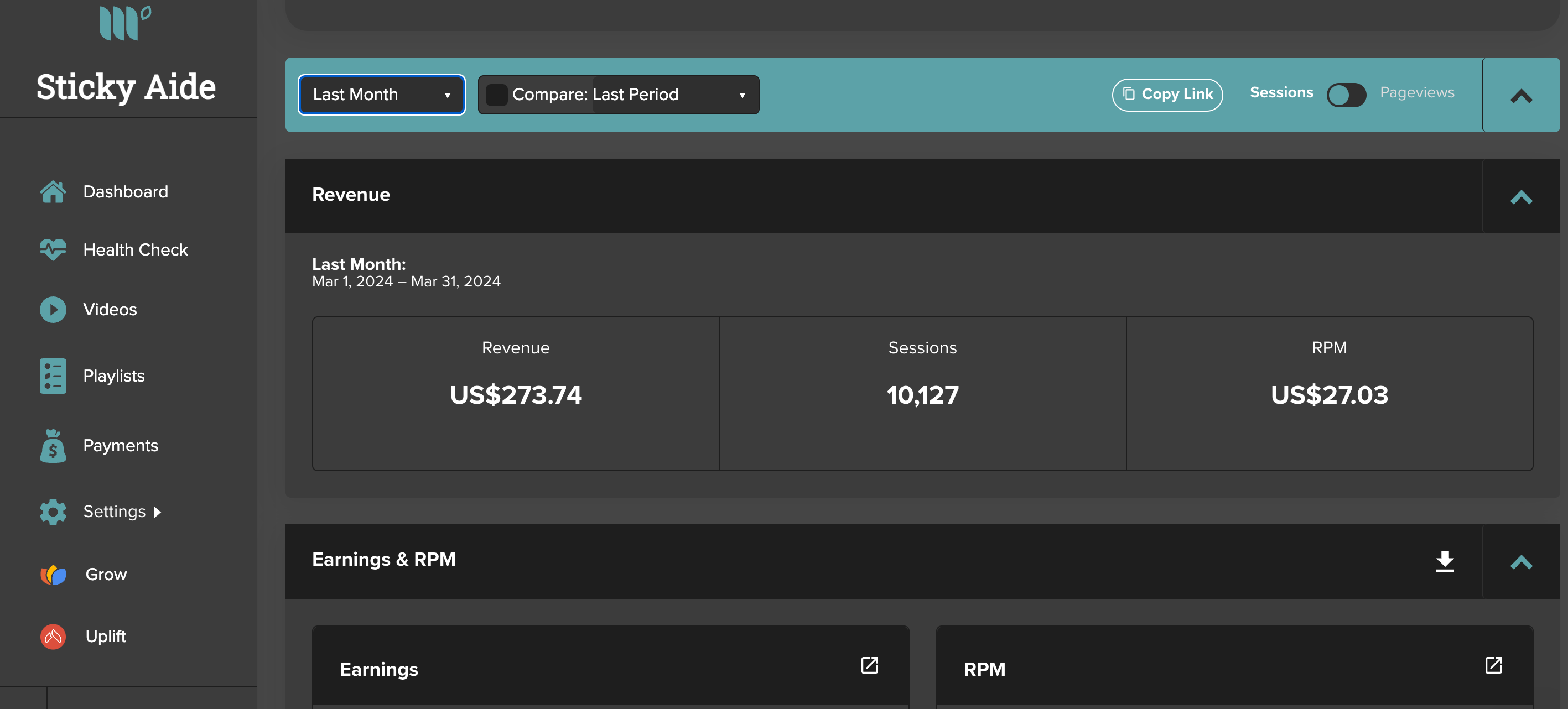This screenshot has height=709, width=1568.
Task: Click the RPM card title
Action: tap(984, 669)
